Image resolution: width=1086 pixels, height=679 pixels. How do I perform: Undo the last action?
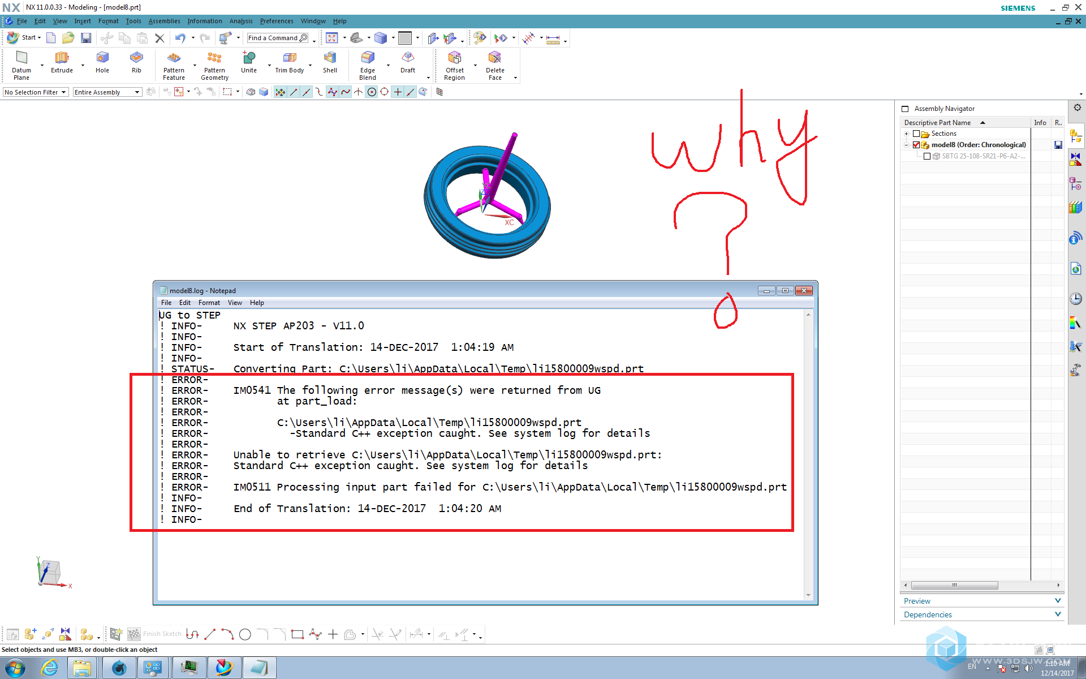(180, 38)
